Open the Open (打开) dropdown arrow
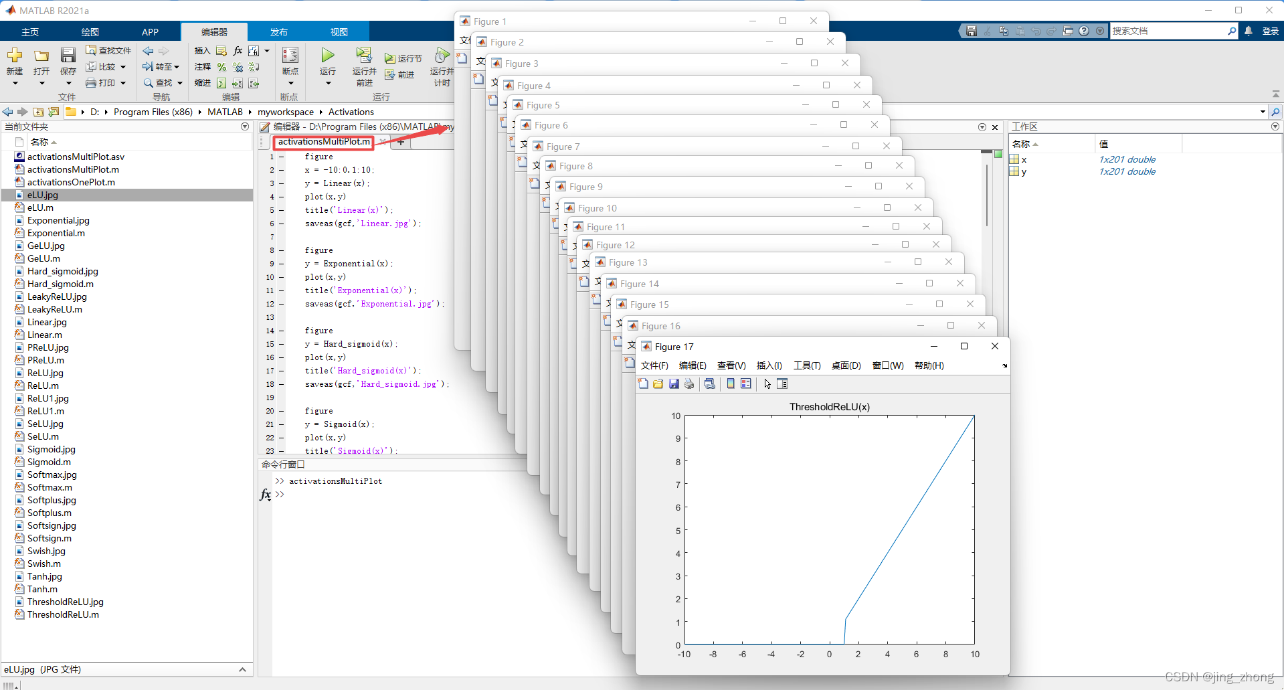This screenshot has height=690, width=1284. click(41, 83)
